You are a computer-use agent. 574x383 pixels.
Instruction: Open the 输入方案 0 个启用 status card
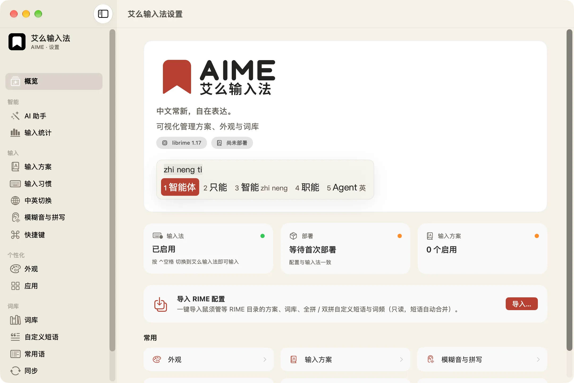coord(482,249)
